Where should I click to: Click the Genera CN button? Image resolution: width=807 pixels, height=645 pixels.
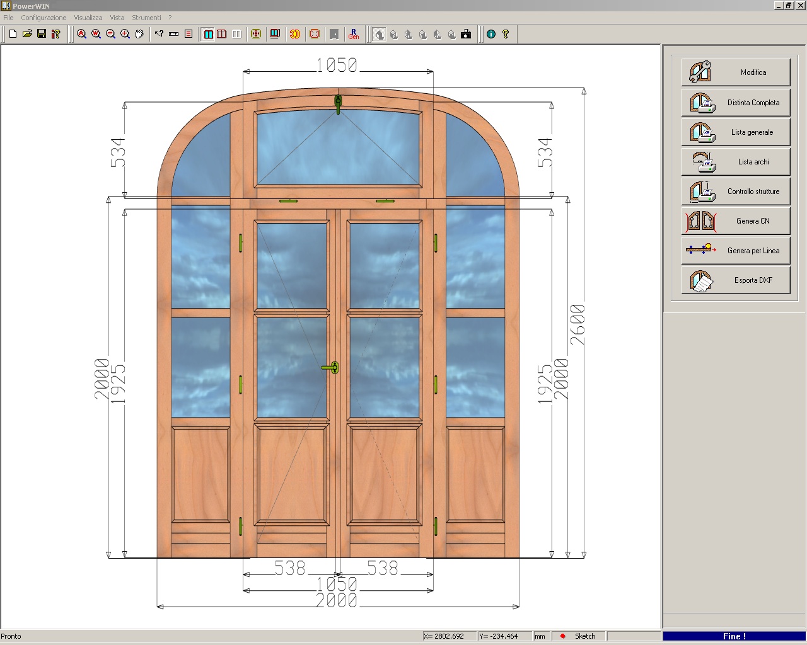[735, 221]
